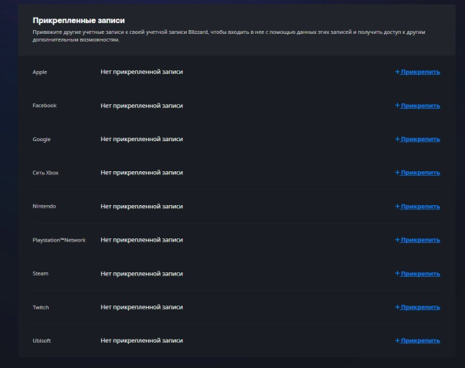The image size is (465, 368).
Task: Click the Steam service label
Action: (40, 274)
